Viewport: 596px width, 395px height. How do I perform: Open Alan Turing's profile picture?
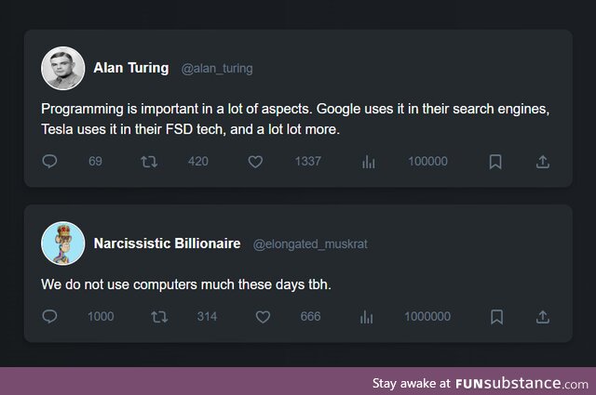(x=62, y=68)
